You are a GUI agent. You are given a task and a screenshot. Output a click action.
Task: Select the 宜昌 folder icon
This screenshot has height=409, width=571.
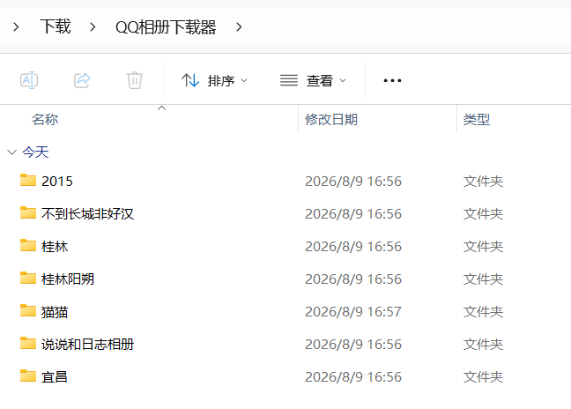point(28,376)
